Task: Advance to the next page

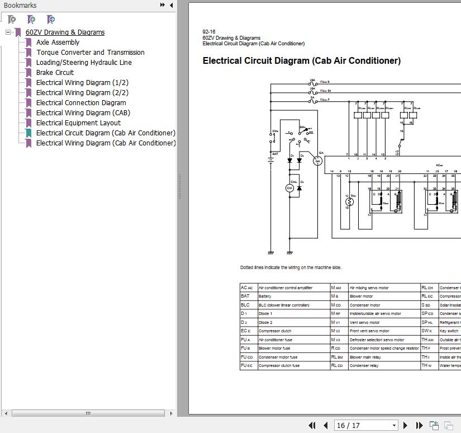Action: point(406,426)
